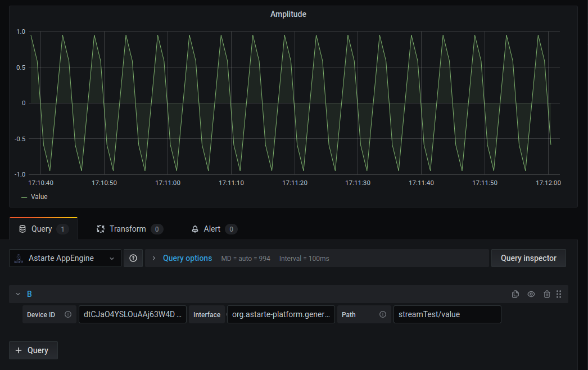Open the data source help icon

coord(133,258)
